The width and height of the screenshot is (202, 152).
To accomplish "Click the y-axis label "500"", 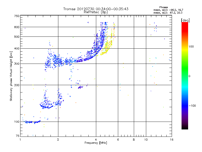I will click(x=17, y=37).
